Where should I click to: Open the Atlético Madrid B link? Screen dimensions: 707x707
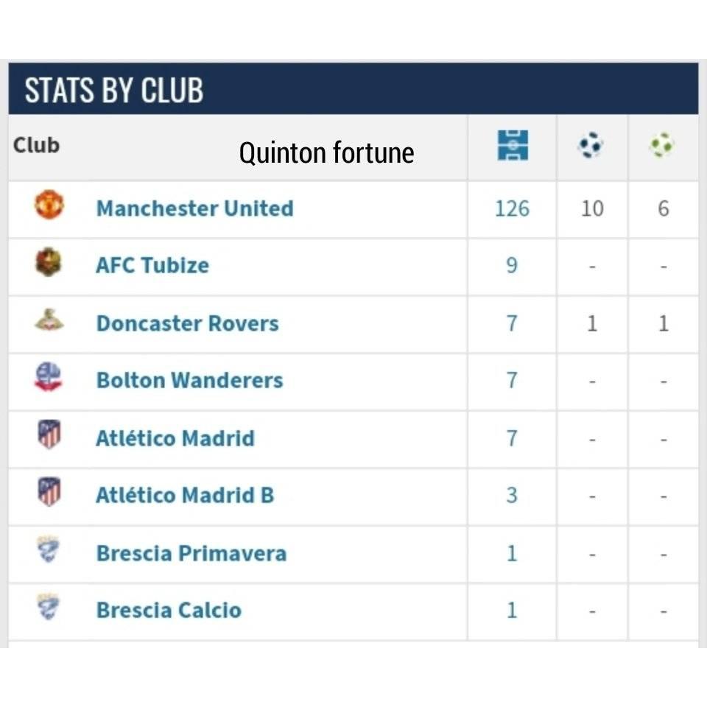point(185,495)
